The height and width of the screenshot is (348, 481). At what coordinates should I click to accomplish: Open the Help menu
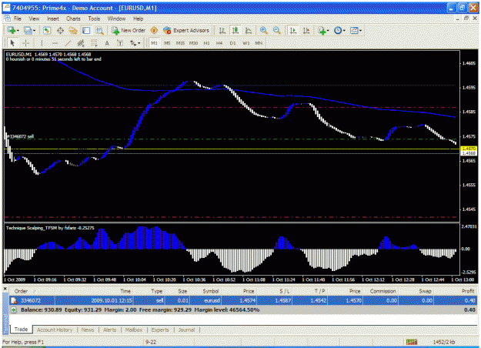tap(138, 18)
